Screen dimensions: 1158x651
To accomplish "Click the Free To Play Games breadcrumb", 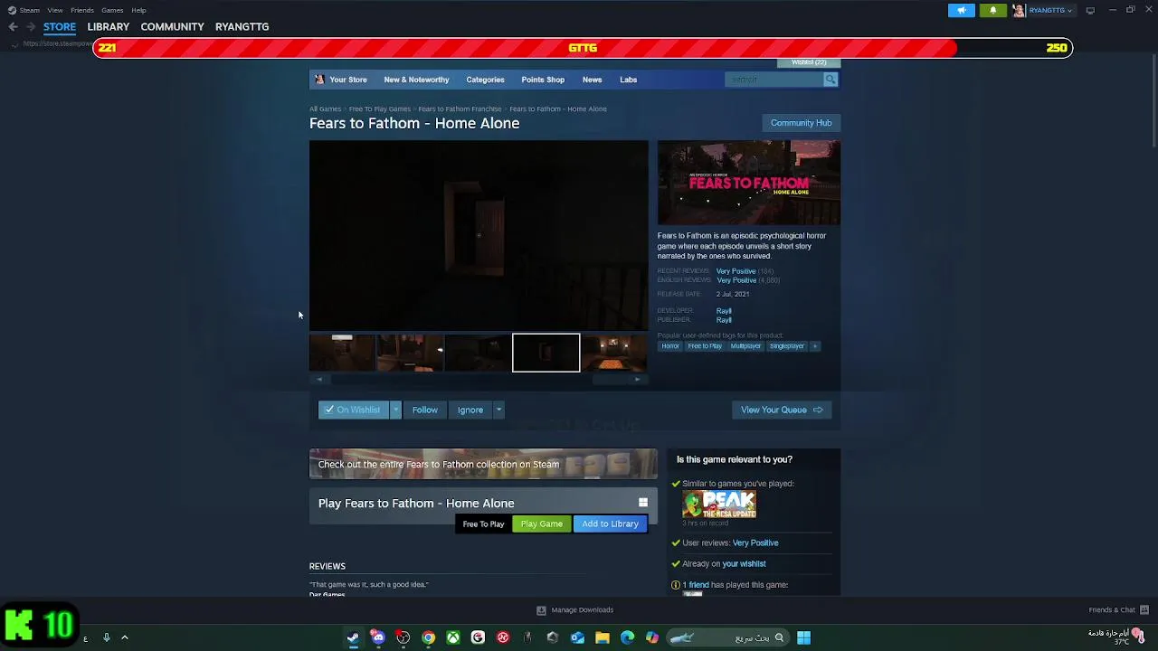I will click(x=380, y=108).
